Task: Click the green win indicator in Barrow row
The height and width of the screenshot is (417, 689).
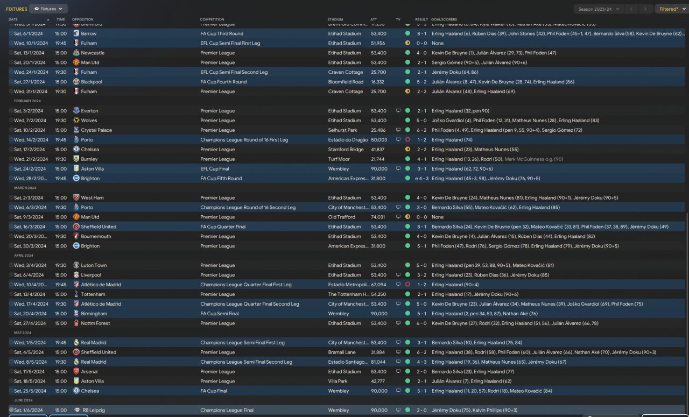Action: (x=407, y=33)
